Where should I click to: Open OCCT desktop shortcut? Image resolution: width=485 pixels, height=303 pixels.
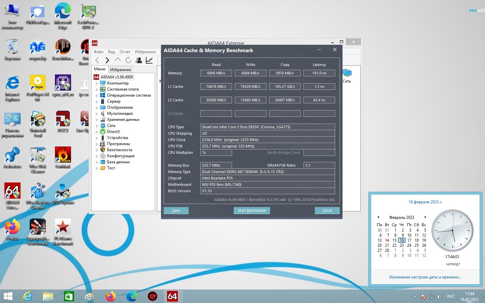point(63,122)
